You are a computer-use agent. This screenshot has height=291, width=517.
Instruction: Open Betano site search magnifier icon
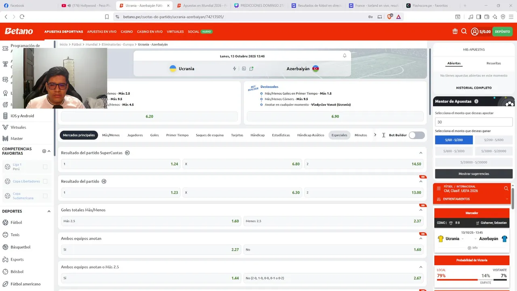pos(464,32)
